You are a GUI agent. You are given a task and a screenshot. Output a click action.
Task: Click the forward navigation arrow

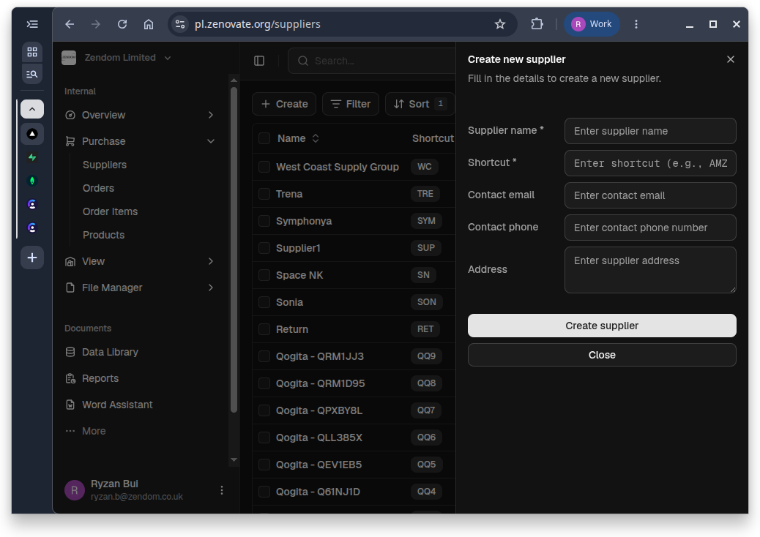point(96,24)
